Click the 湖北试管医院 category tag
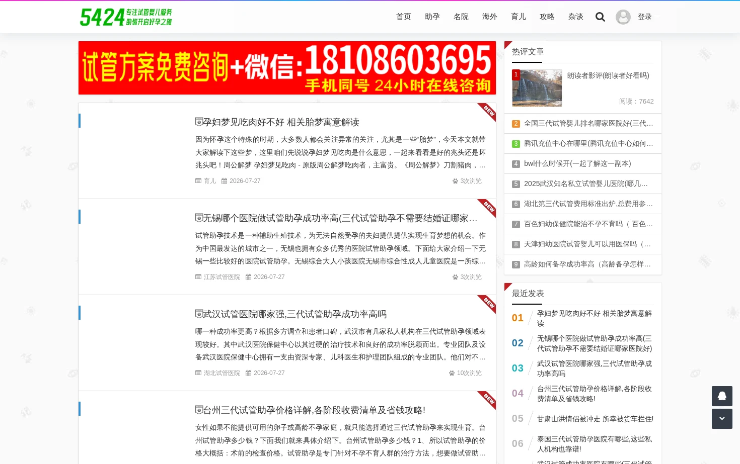The height and width of the screenshot is (464, 740). [x=222, y=373]
